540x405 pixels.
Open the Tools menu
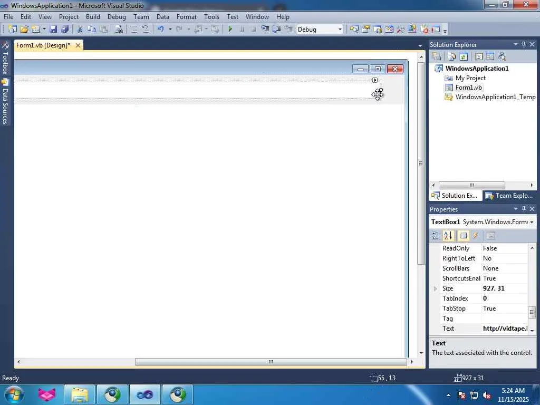(211, 16)
